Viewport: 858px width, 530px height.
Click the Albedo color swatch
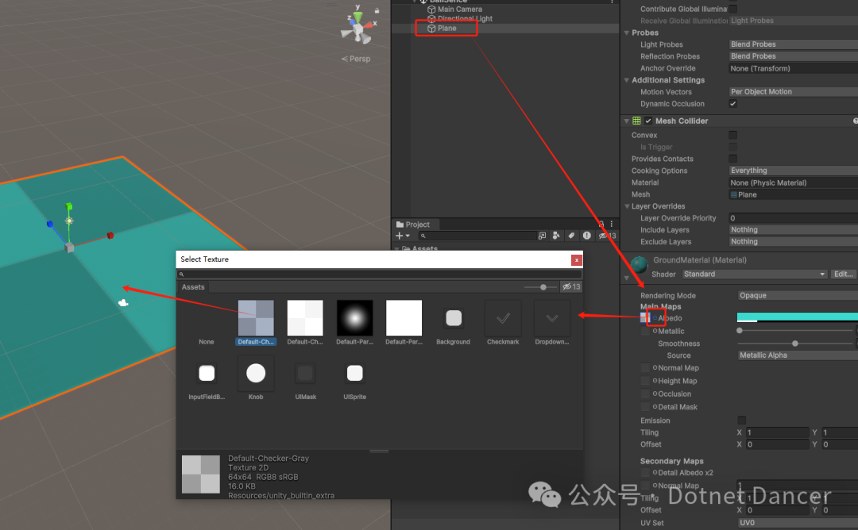tap(798, 317)
